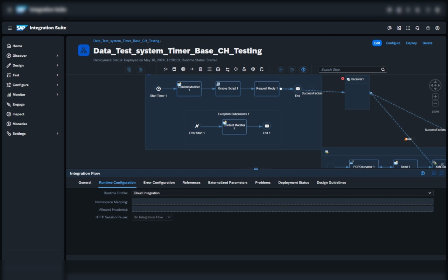448x280 pixels.
Task: Select the three-lines mapping palette icon
Action: [209, 69]
